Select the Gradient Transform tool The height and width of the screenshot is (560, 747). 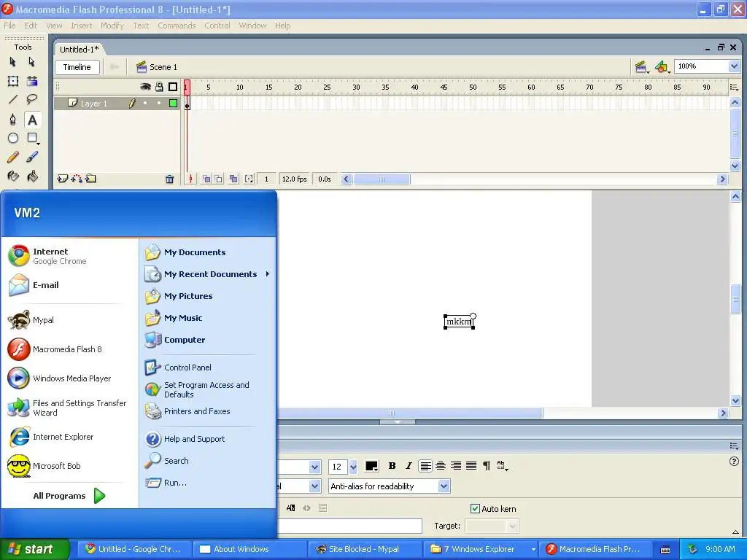coord(32,81)
